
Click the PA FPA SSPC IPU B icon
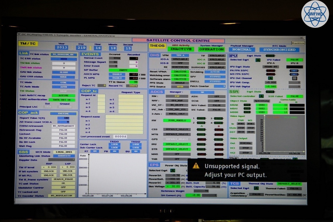(x=294, y=70)
